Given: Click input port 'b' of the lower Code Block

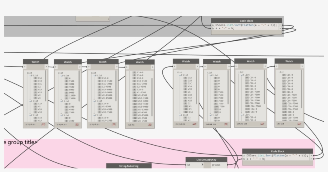Looking at the screenshot, I should point(244,159).
